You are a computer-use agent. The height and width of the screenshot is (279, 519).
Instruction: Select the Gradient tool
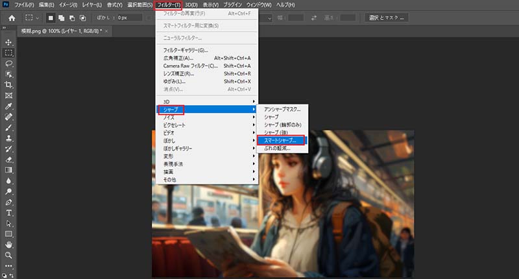[8, 170]
